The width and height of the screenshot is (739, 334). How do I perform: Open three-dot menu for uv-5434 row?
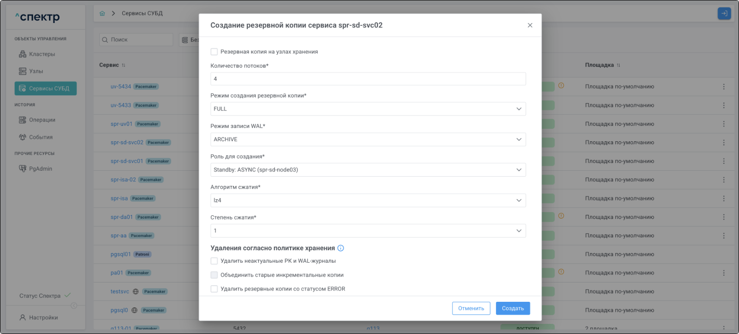[x=723, y=86]
